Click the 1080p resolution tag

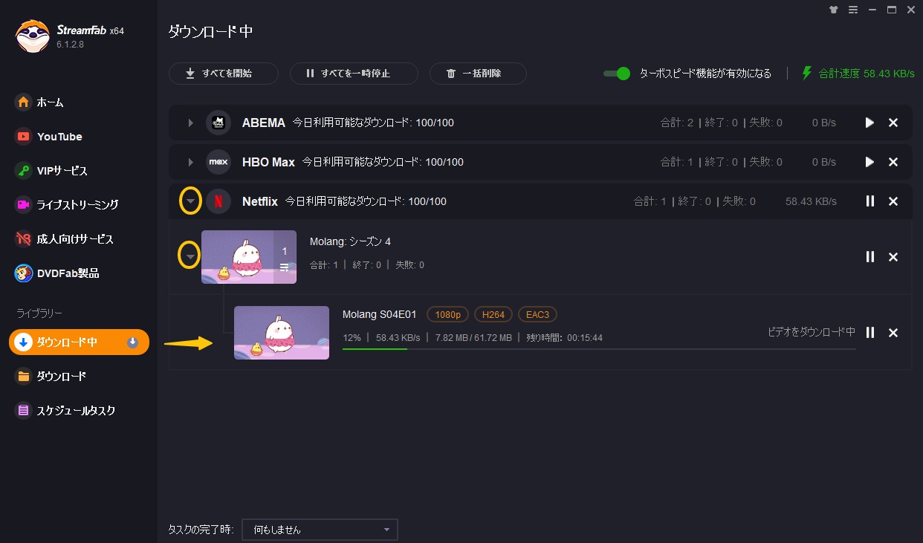448,314
